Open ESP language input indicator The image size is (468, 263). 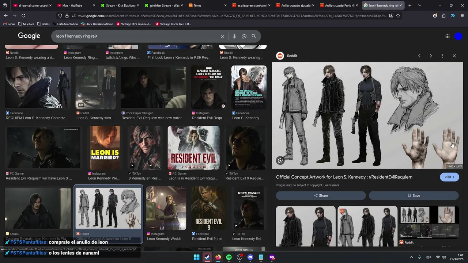tap(429, 257)
